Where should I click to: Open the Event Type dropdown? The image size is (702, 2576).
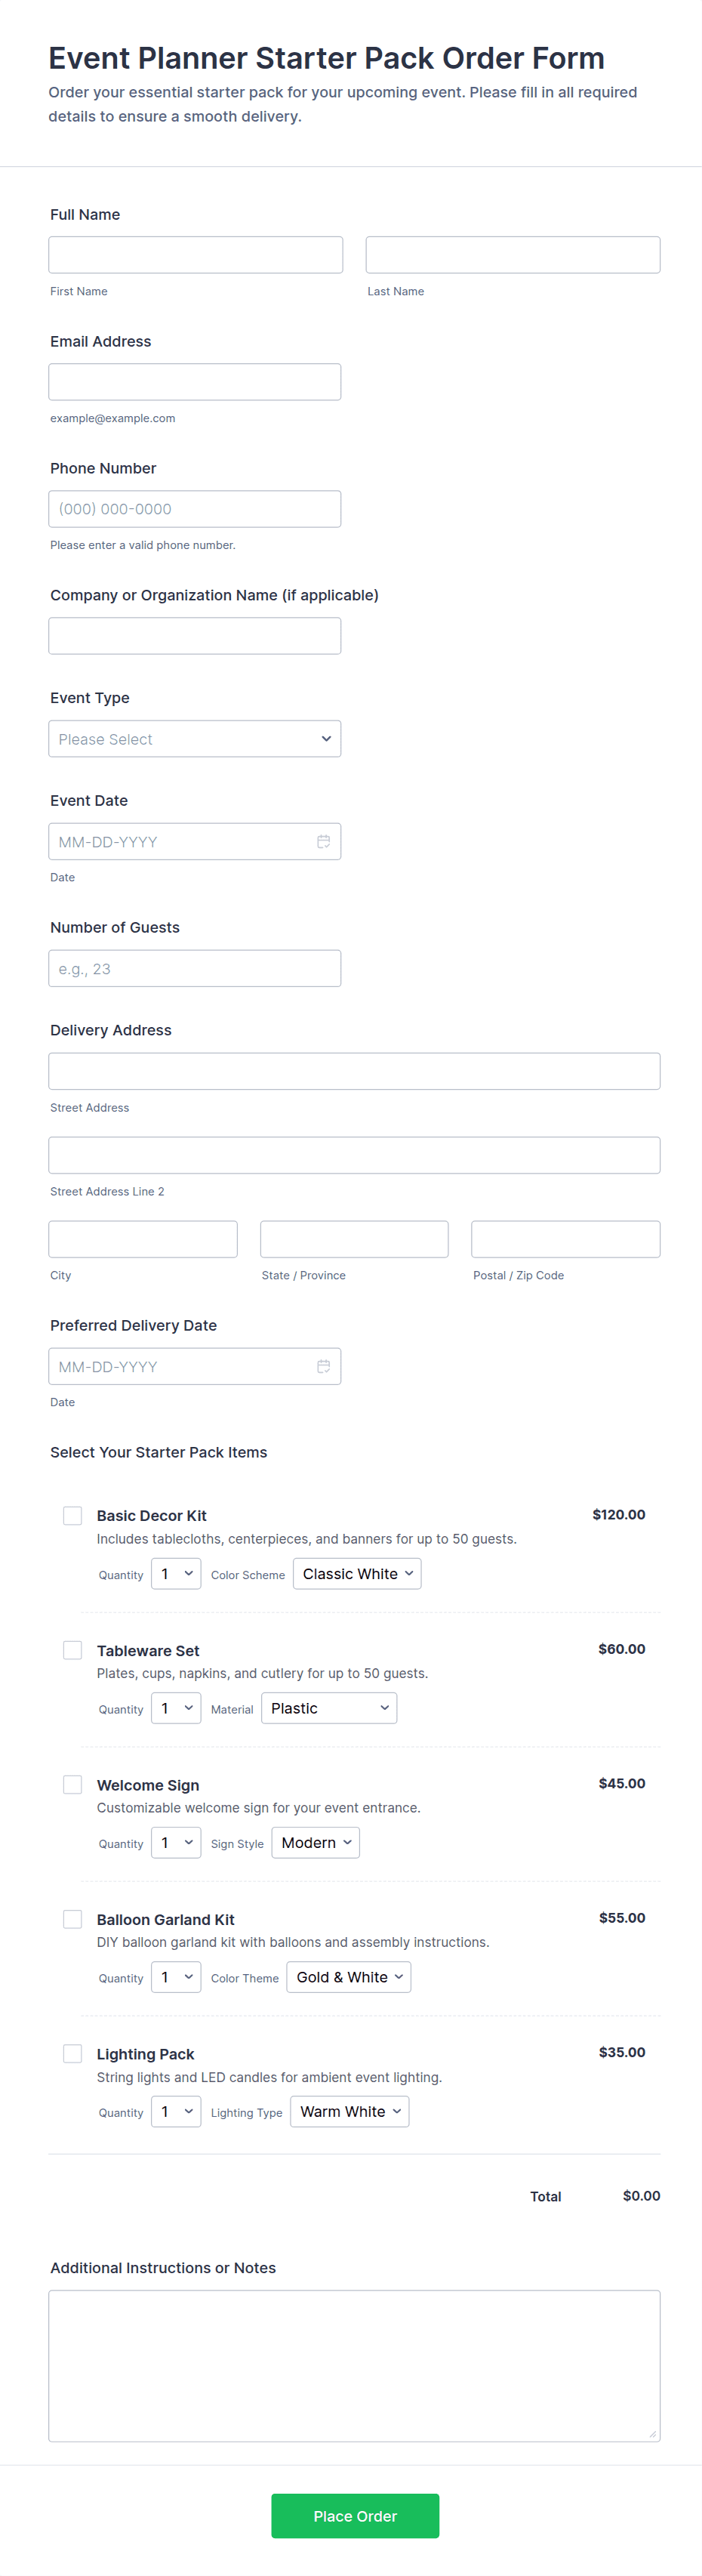pos(195,739)
